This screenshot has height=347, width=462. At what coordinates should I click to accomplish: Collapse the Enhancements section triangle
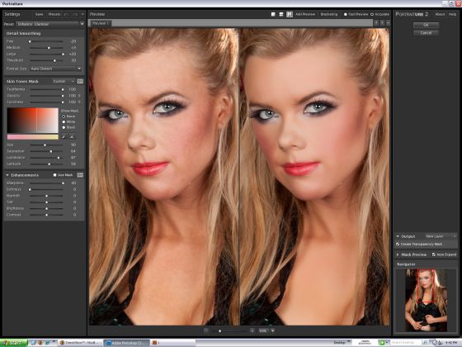7,175
